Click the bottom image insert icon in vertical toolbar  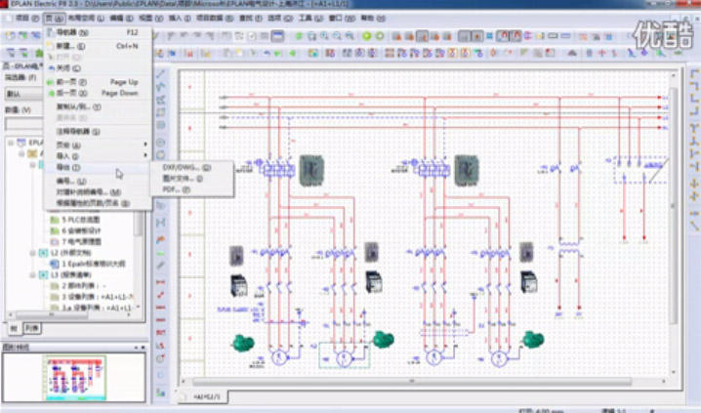160,392
